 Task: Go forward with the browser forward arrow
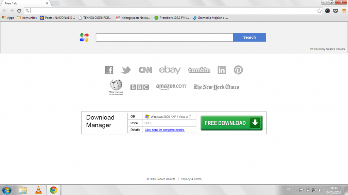[x=12, y=11]
